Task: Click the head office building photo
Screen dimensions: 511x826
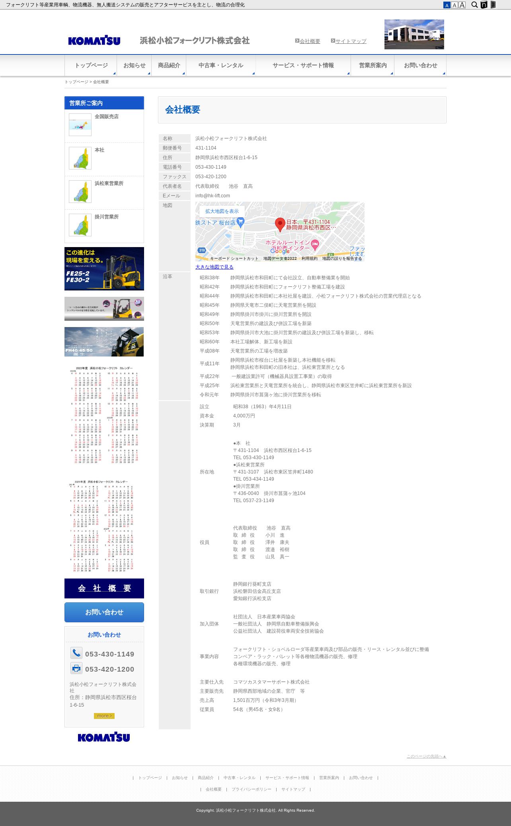Action: coord(414,34)
